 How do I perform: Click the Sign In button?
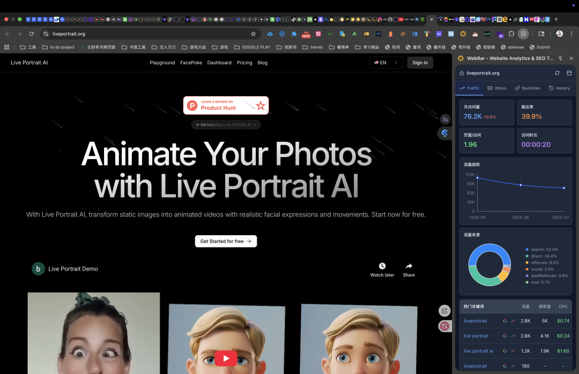(420, 63)
